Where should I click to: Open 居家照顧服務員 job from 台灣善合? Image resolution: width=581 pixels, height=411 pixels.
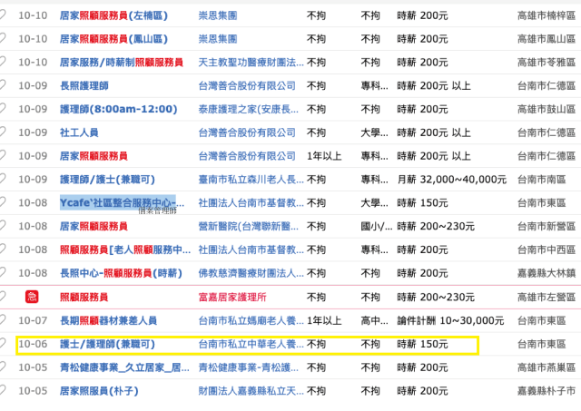[x=94, y=156]
